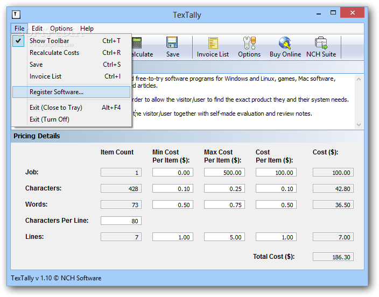This screenshot has height=297, width=379.
Task: Click the text area scroll up arrow
Action: tap(359, 79)
